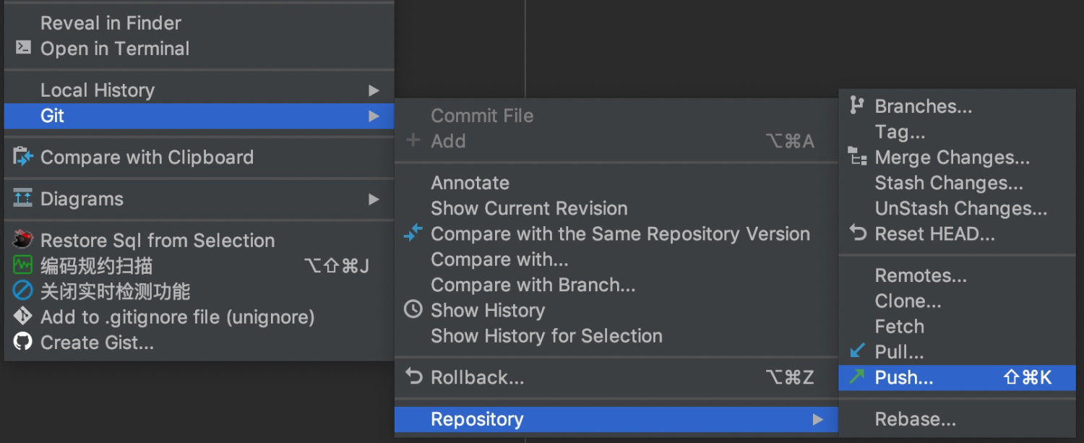Expand the Diagrams submenu arrow
The image size is (1084, 443).
pyautogui.click(x=374, y=199)
